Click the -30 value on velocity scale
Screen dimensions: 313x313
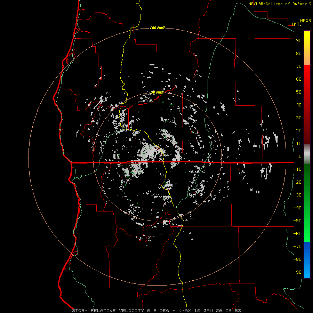point(297,195)
